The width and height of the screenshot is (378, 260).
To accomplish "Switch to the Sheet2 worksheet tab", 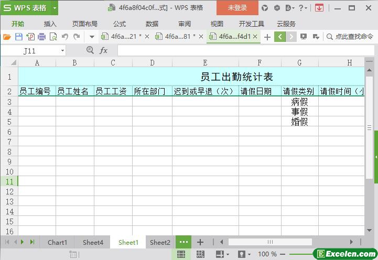I will click(x=160, y=242).
